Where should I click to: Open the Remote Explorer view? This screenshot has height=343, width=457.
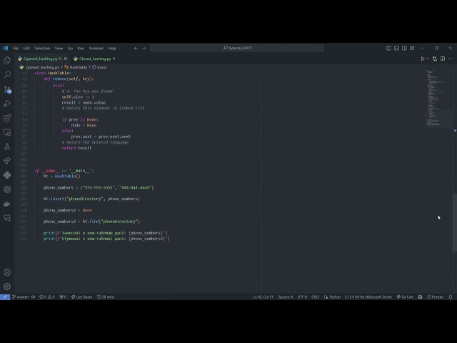[7, 132]
